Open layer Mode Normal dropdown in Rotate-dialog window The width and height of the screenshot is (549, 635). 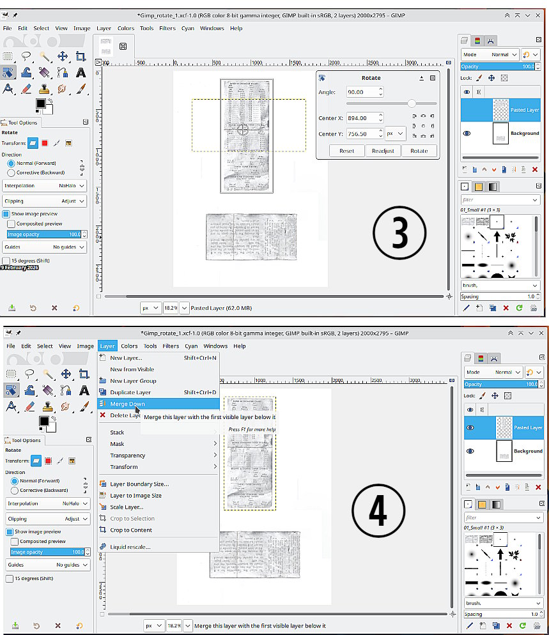pyautogui.click(x=490, y=54)
